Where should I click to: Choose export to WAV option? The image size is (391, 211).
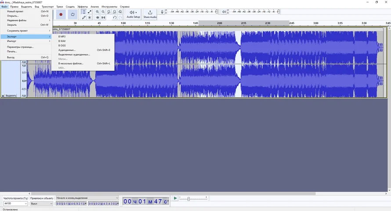pyautogui.click(x=62, y=41)
